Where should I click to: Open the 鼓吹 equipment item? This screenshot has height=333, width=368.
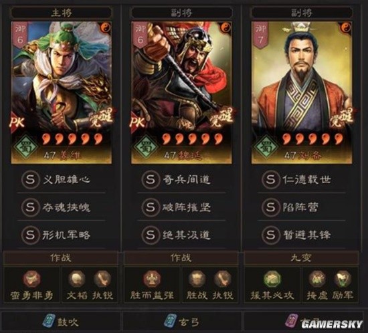[61, 322]
